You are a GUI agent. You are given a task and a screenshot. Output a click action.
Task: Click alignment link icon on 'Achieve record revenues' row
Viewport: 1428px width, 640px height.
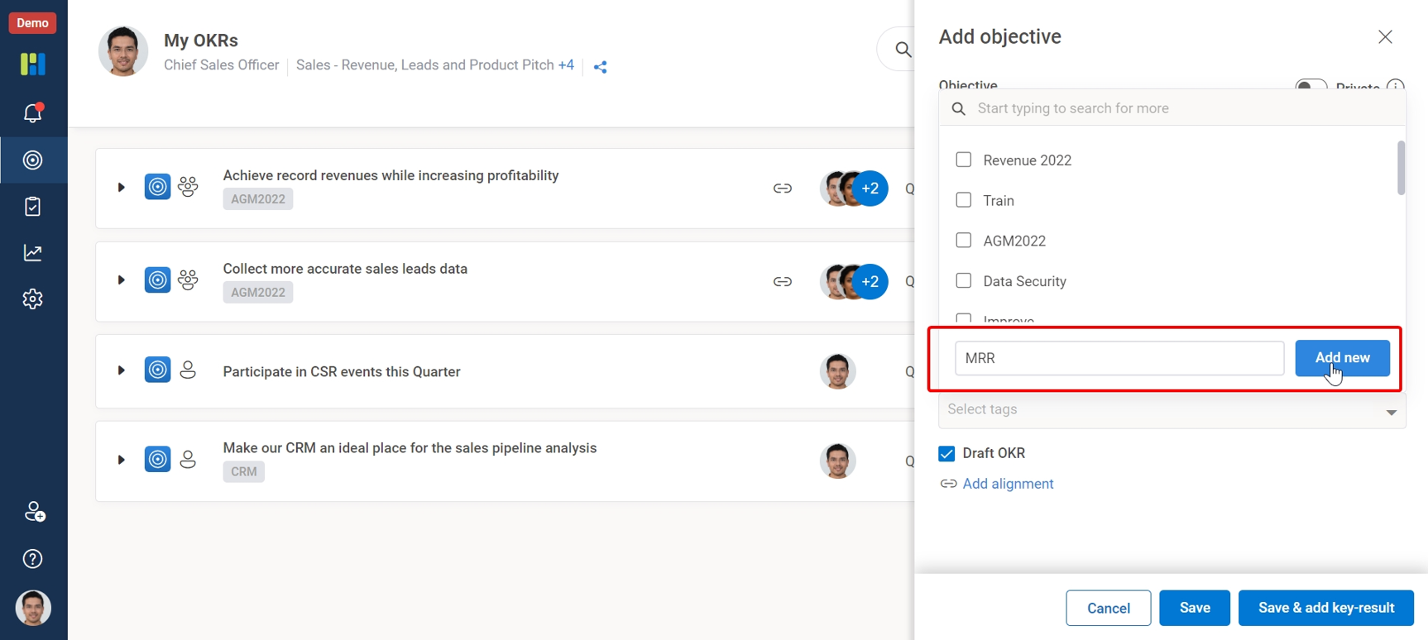coord(783,189)
